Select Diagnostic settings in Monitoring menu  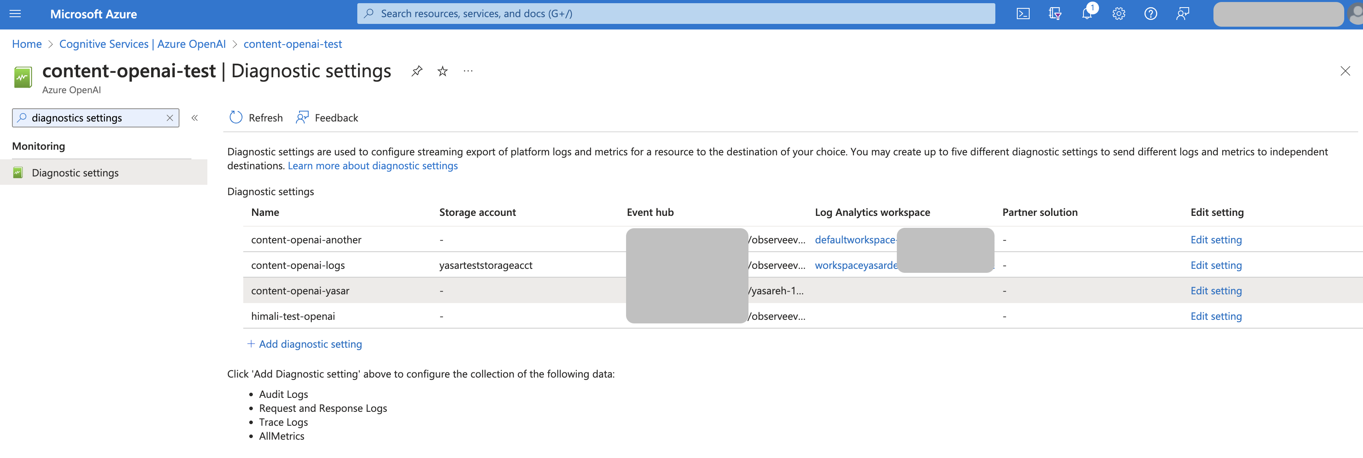tap(75, 173)
